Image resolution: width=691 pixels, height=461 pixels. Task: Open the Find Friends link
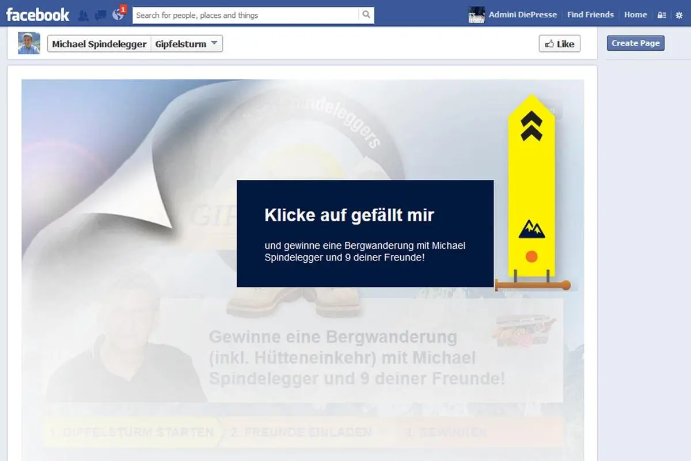point(591,14)
